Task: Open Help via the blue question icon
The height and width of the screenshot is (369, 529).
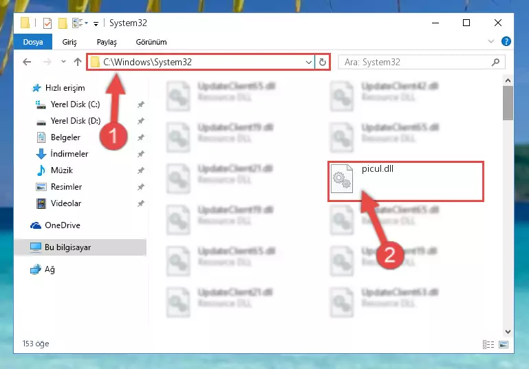Action: pyautogui.click(x=506, y=41)
